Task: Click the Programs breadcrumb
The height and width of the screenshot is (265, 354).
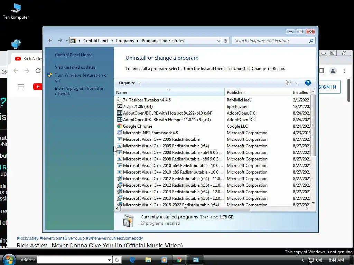Action: [125, 41]
